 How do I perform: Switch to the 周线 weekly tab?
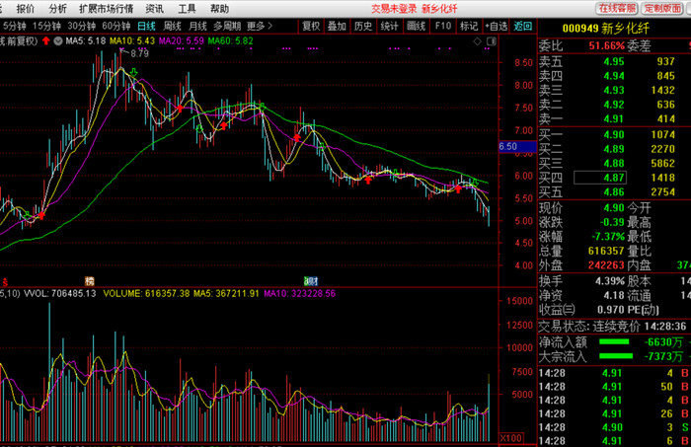coord(173,26)
